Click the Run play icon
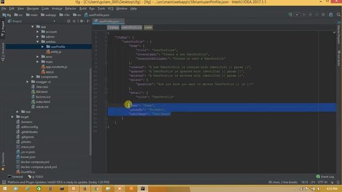Image resolution: width=342 pixels, height=192 pixels. (304, 14)
